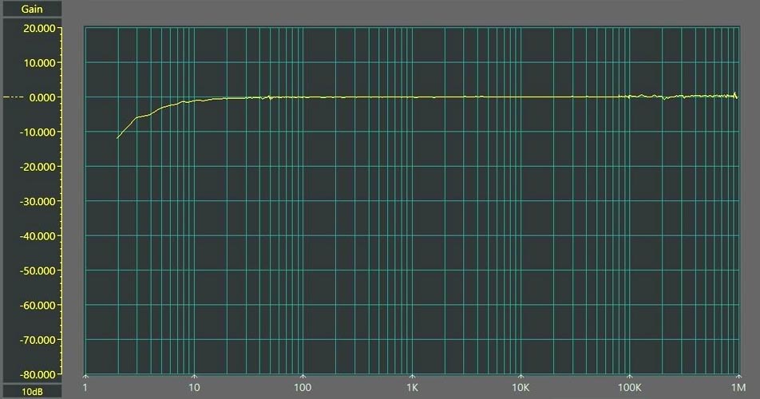
Task: Click the arrow tick above 1K
Action: click(412, 377)
